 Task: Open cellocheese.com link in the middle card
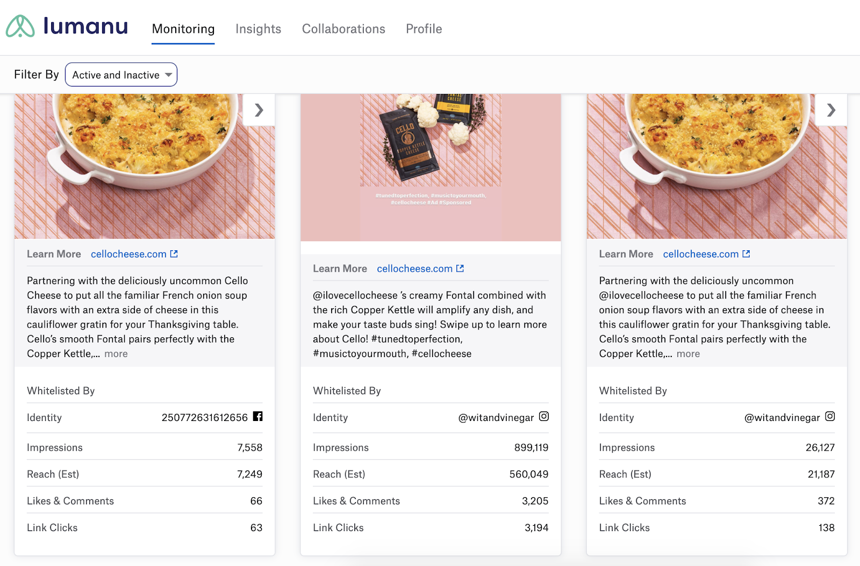[x=414, y=269]
